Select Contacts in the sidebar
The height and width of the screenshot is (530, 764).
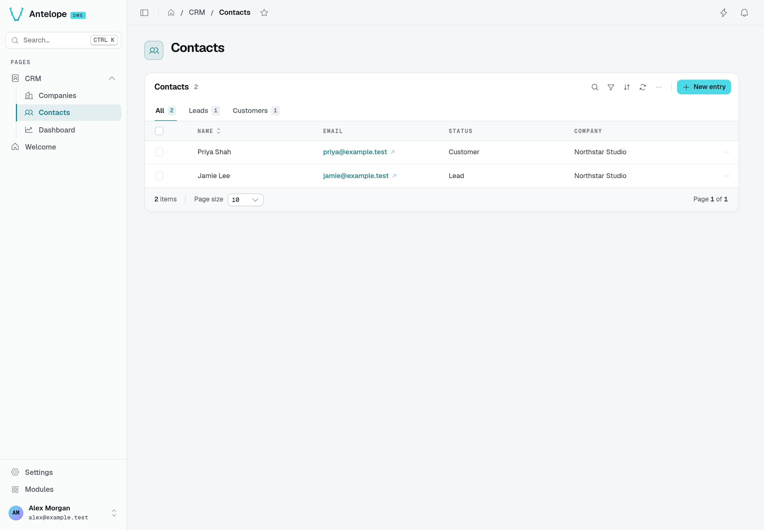pos(69,113)
